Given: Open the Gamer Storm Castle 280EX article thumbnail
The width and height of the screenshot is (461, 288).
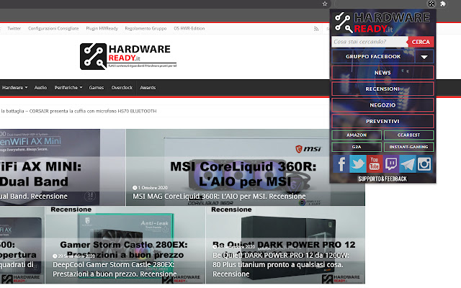Looking at the screenshot, I should tap(125, 245).
